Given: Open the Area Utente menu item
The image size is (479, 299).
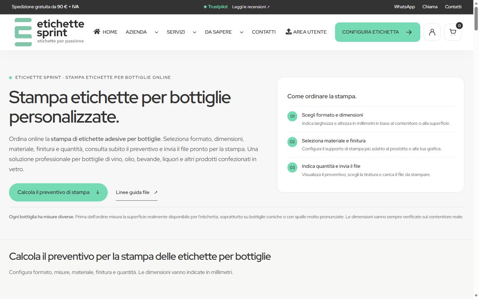Looking at the screenshot, I should point(306,32).
